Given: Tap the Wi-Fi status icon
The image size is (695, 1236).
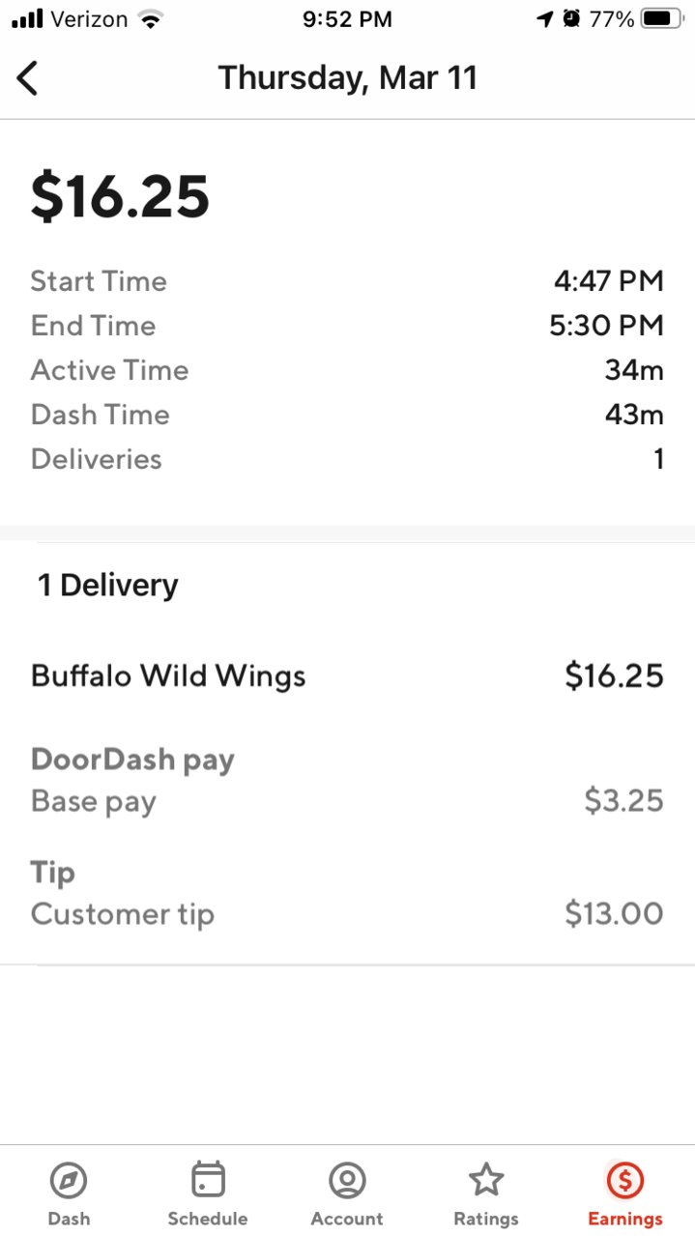Looking at the screenshot, I should point(150,18).
